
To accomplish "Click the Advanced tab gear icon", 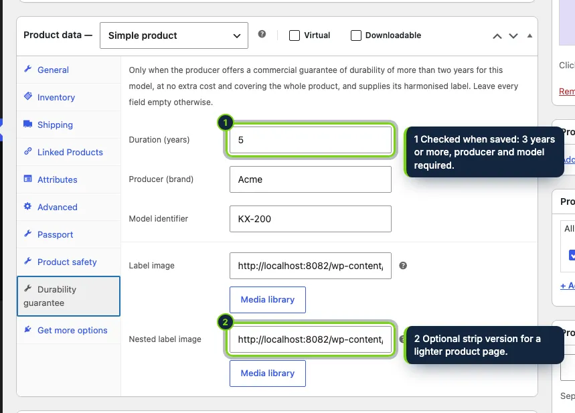I will 28,206.
